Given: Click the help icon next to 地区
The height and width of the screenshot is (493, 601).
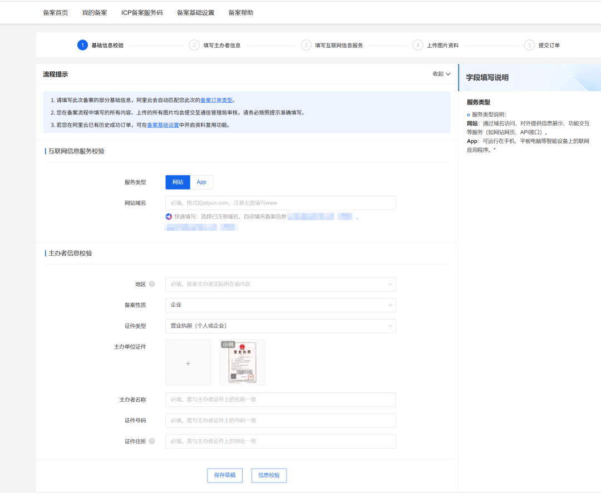Looking at the screenshot, I should click(152, 285).
